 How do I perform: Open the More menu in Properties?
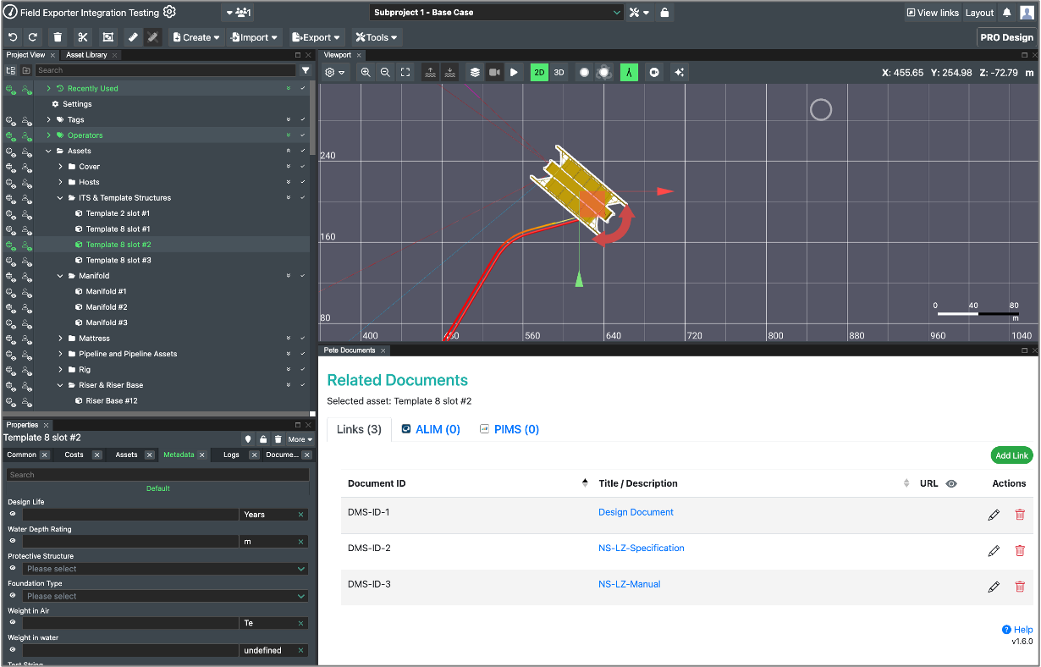point(300,439)
